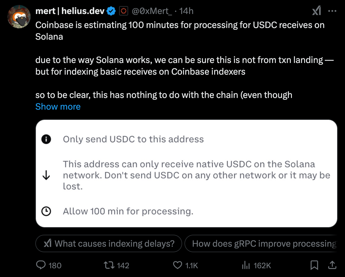Click the 1.1K likes count
The image size is (345, 277).
[x=191, y=266]
